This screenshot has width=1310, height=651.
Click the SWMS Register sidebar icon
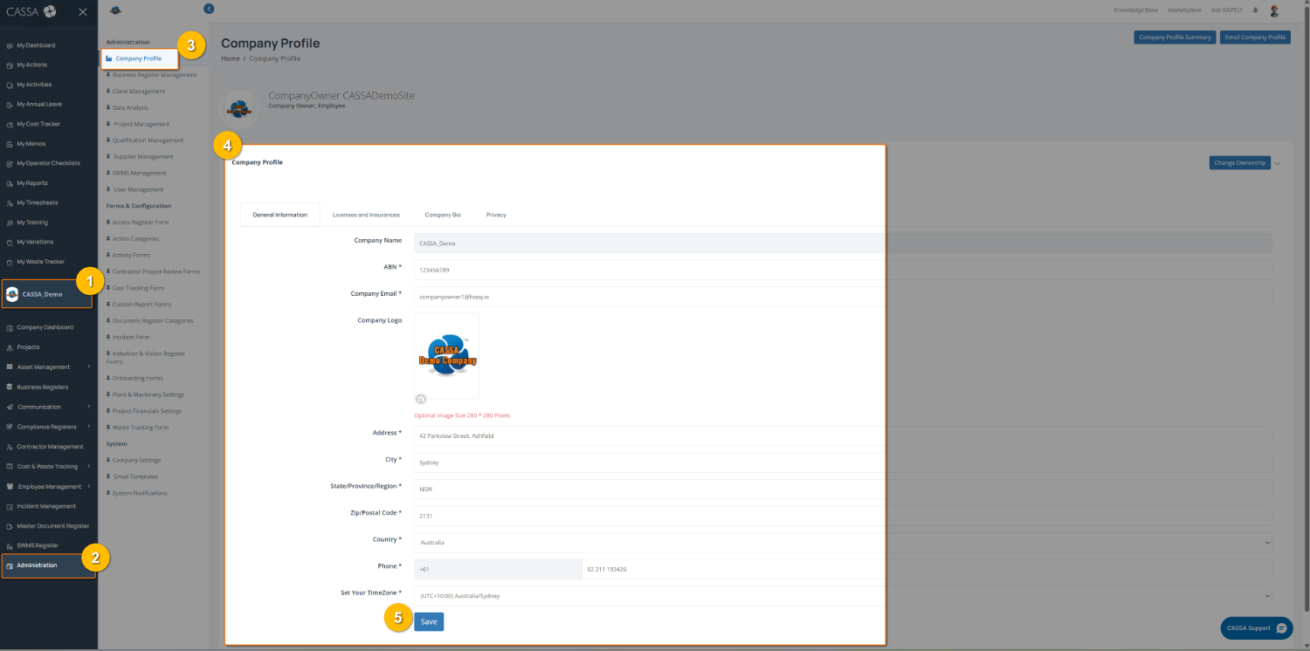coord(10,545)
